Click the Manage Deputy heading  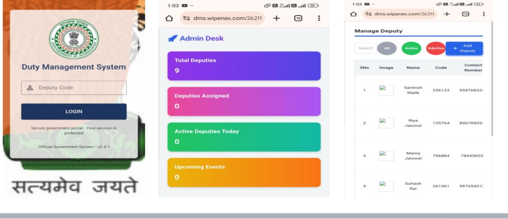pyautogui.click(x=379, y=31)
